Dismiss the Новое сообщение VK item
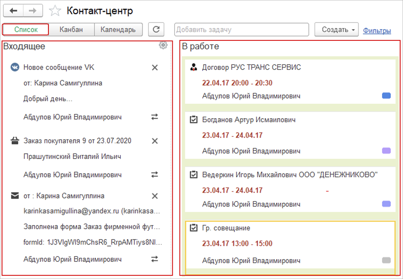 coord(155,67)
